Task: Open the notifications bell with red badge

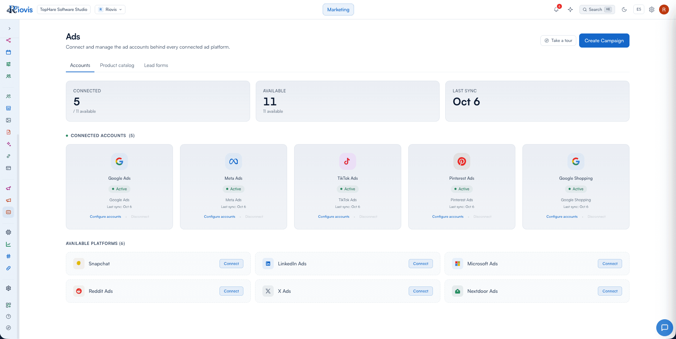Action: (x=557, y=9)
